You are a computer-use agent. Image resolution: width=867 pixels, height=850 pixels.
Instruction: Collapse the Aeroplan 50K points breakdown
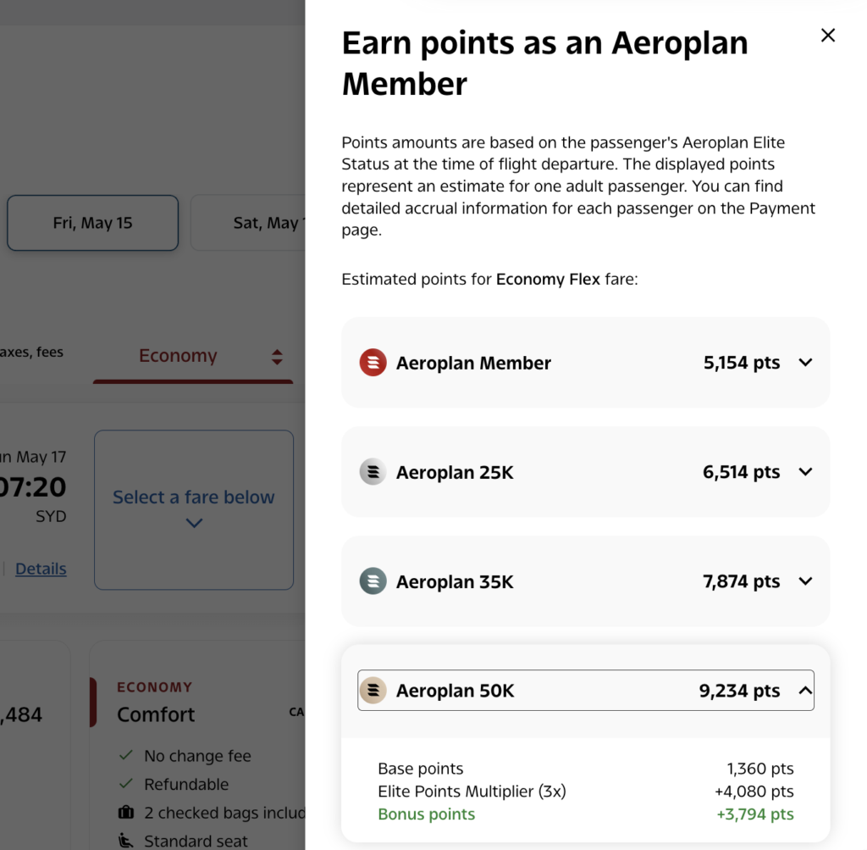(x=805, y=690)
